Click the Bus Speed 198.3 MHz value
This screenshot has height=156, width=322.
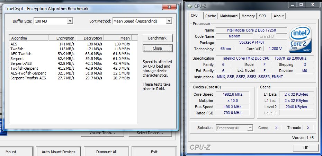(x=232, y=107)
